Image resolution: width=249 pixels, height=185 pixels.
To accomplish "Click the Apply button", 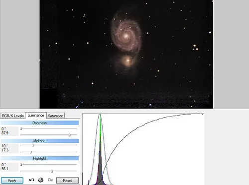I will (12, 181).
